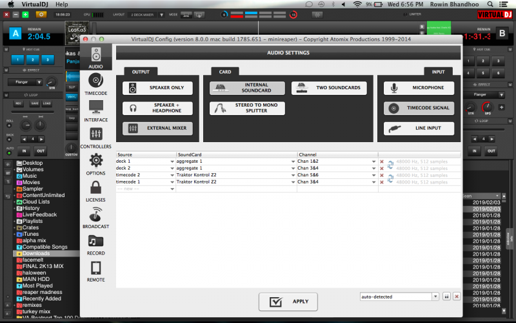
Task: Select Speaker + Headphone output
Action: (157, 108)
